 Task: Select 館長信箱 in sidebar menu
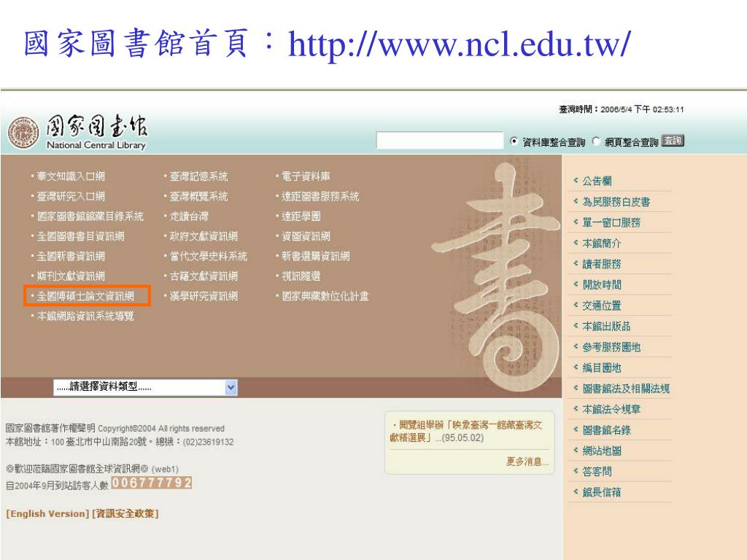coord(602,492)
